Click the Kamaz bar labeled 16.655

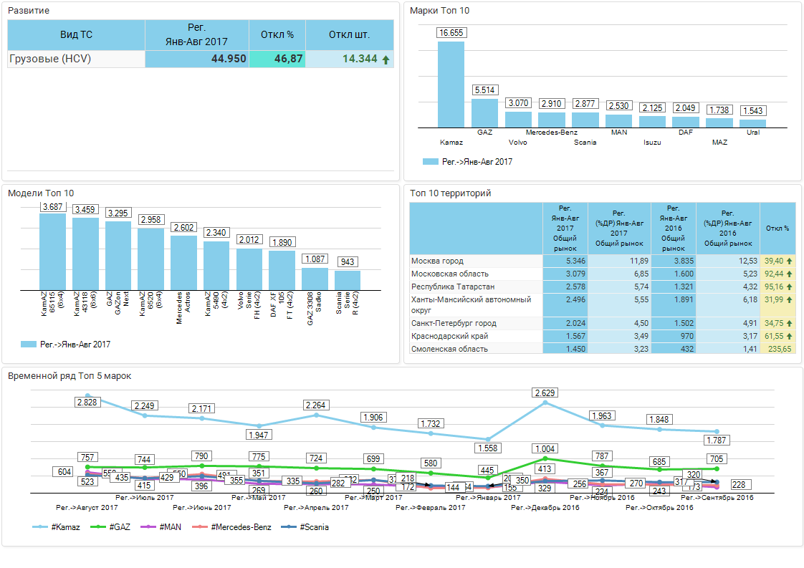(x=451, y=85)
